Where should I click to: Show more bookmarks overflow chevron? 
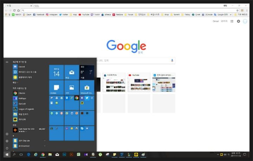231,14
